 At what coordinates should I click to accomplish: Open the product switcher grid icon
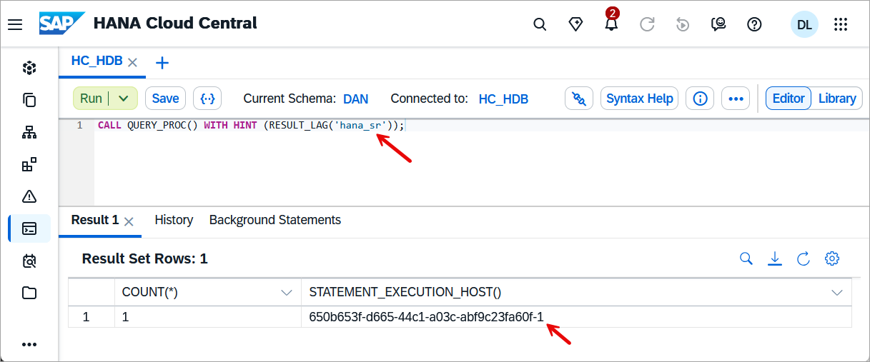[x=841, y=24]
